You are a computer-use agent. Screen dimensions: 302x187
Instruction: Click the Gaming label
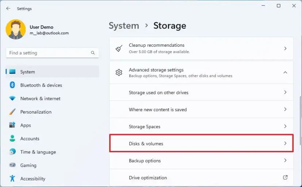pos(28,165)
